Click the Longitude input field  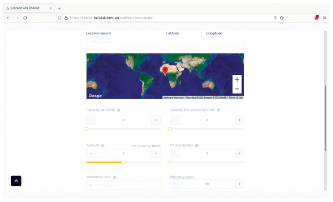click(x=225, y=42)
